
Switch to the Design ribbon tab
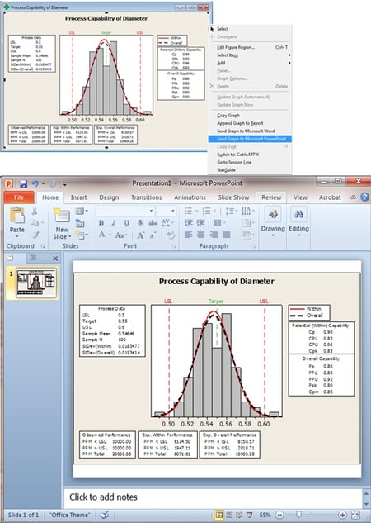[109, 197]
